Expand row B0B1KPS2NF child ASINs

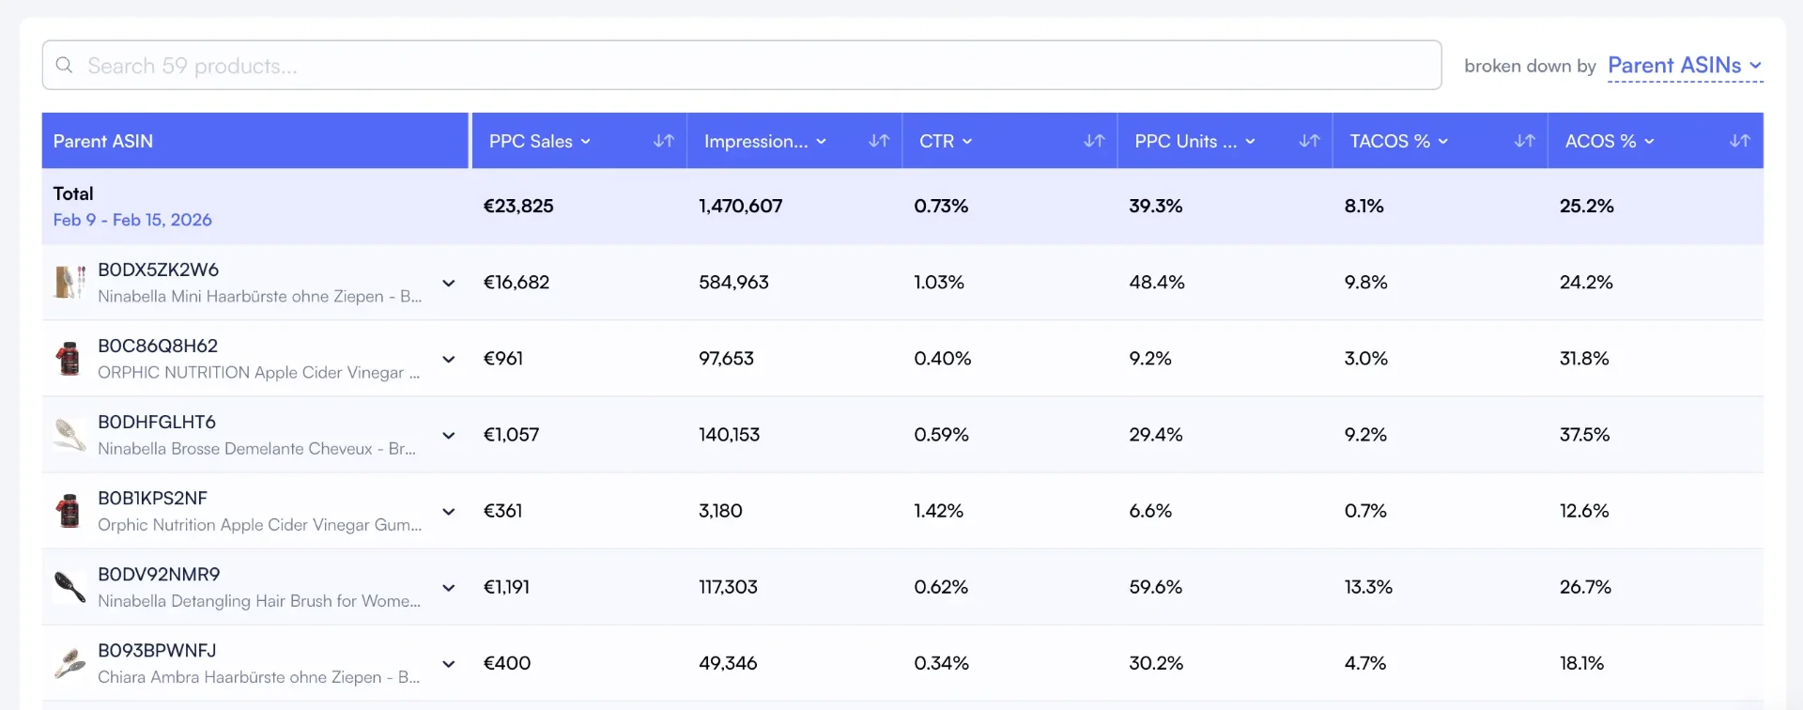pyautogui.click(x=449, y=511)
